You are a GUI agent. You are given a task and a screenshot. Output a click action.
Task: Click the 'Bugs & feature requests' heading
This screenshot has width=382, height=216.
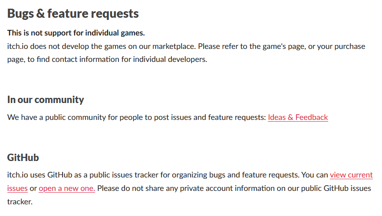point(73,13)
